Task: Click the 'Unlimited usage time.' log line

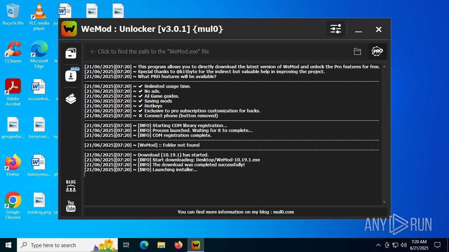Action: (138, 86)
